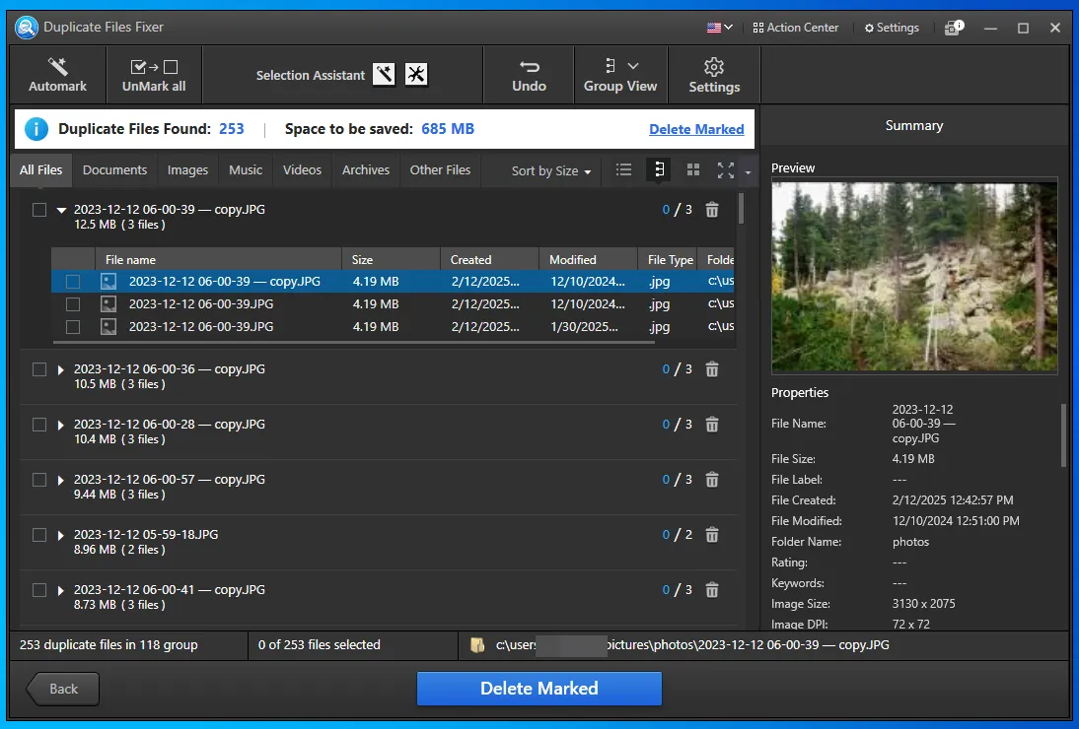Click trash icon for 06-00-57 group
This screenshot has width=1079, height=729.
pos(712,479)
